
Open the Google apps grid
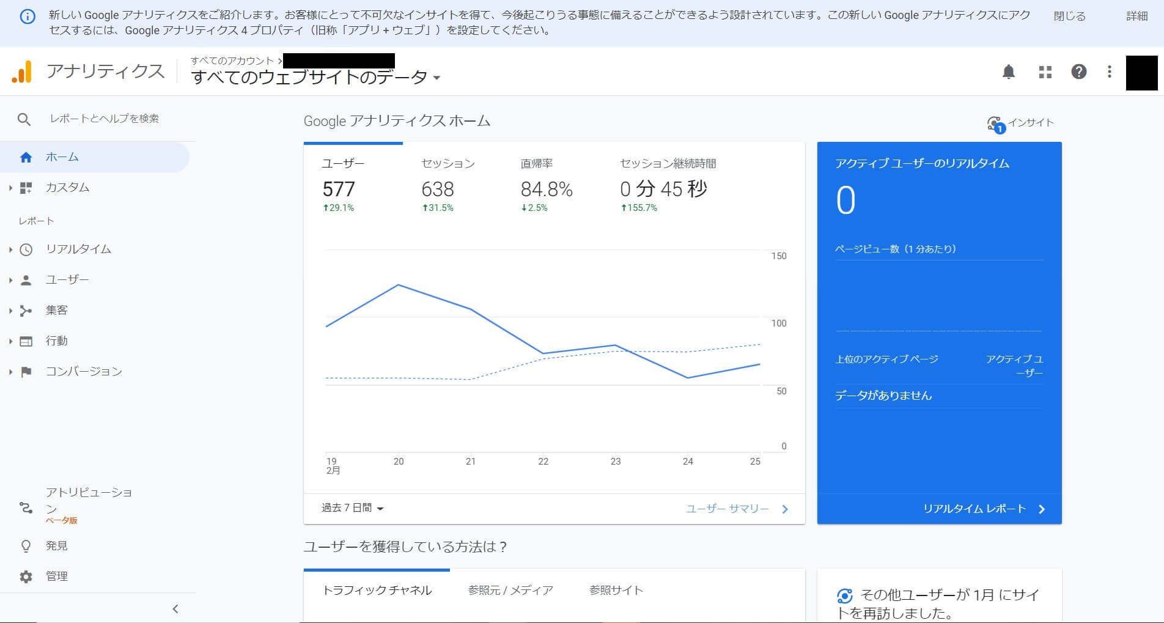click(x=1045, y=72)
